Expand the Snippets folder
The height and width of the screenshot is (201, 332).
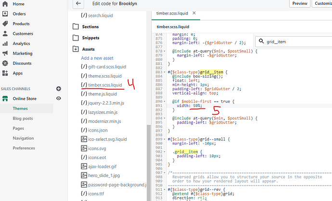(x=90, y=38)
